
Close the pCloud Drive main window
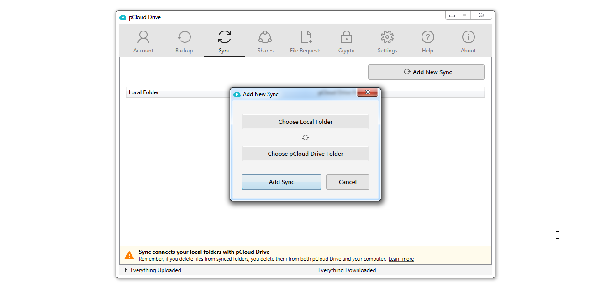click(x=481, y=15)
